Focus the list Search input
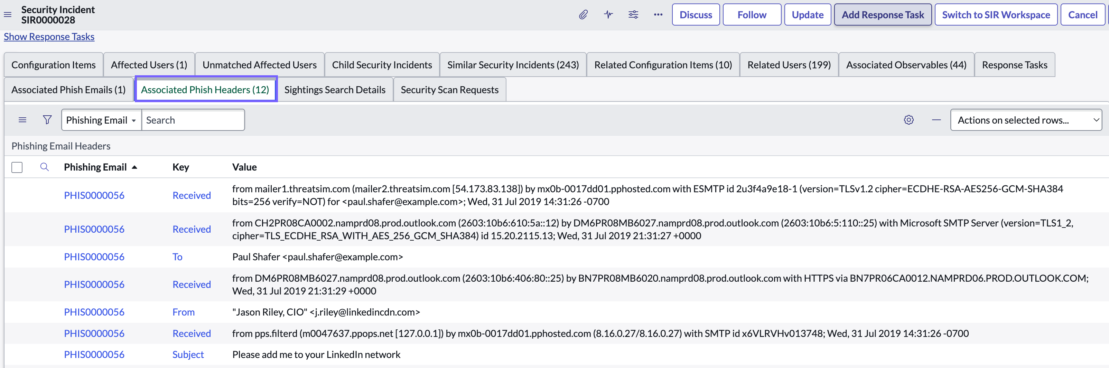This screenshot has width=1109, height=368. (x=193, y=120)
